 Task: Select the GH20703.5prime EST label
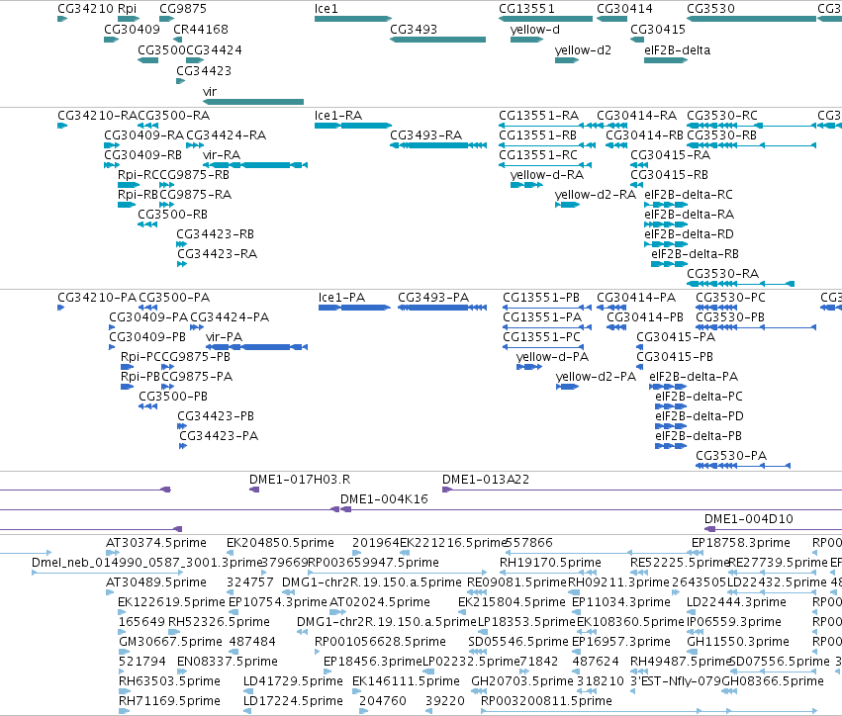(x=522, y=681)
